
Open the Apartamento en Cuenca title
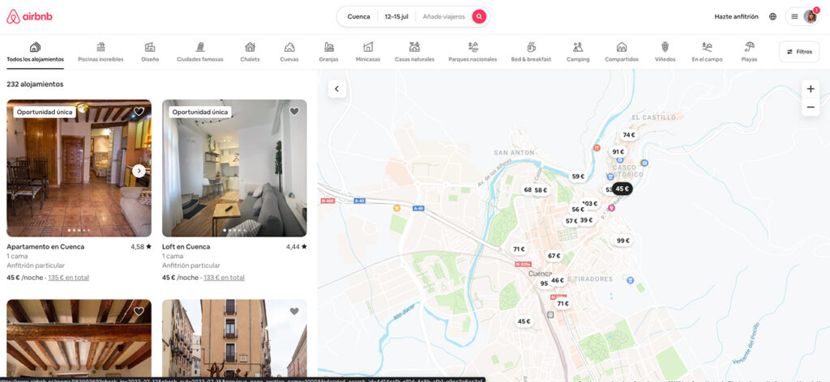click(45, 247)
